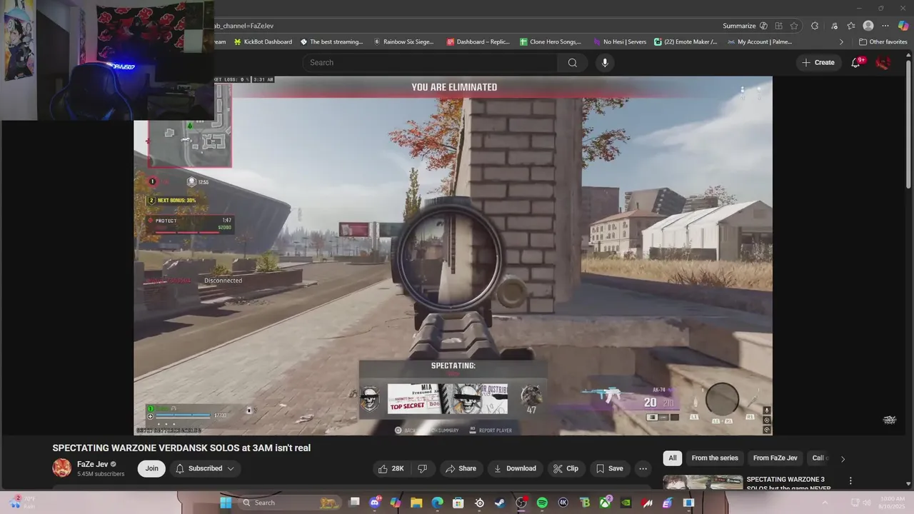Click the Share button

461,468
